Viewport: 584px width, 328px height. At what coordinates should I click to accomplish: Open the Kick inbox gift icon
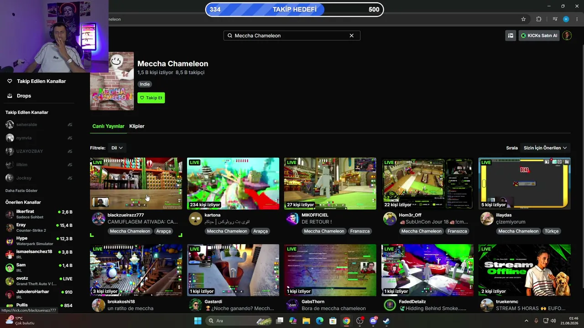pyautogui.click(x=511, y=36)
